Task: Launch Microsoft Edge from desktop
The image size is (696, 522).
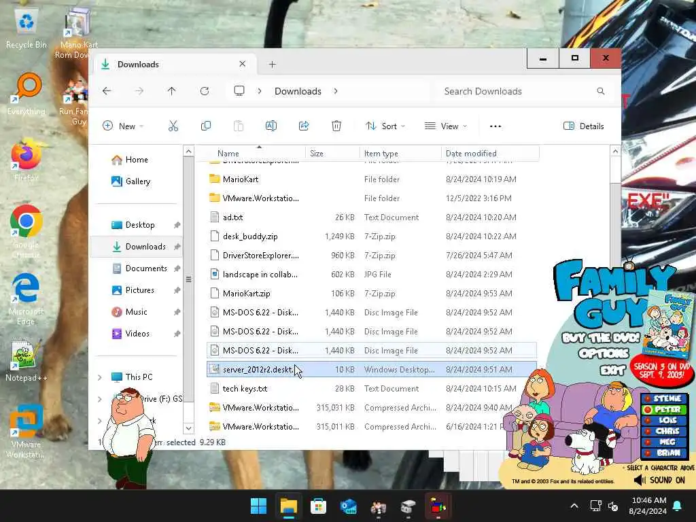Action: (x=27, y=298)
